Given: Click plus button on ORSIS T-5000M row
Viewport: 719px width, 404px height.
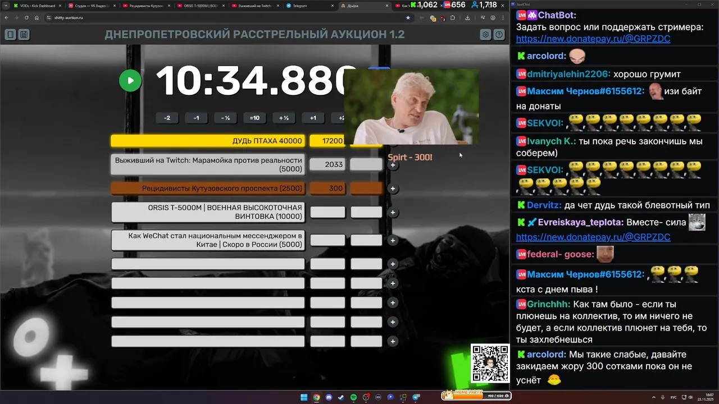Looking at the screenshot, I should 393,213.
